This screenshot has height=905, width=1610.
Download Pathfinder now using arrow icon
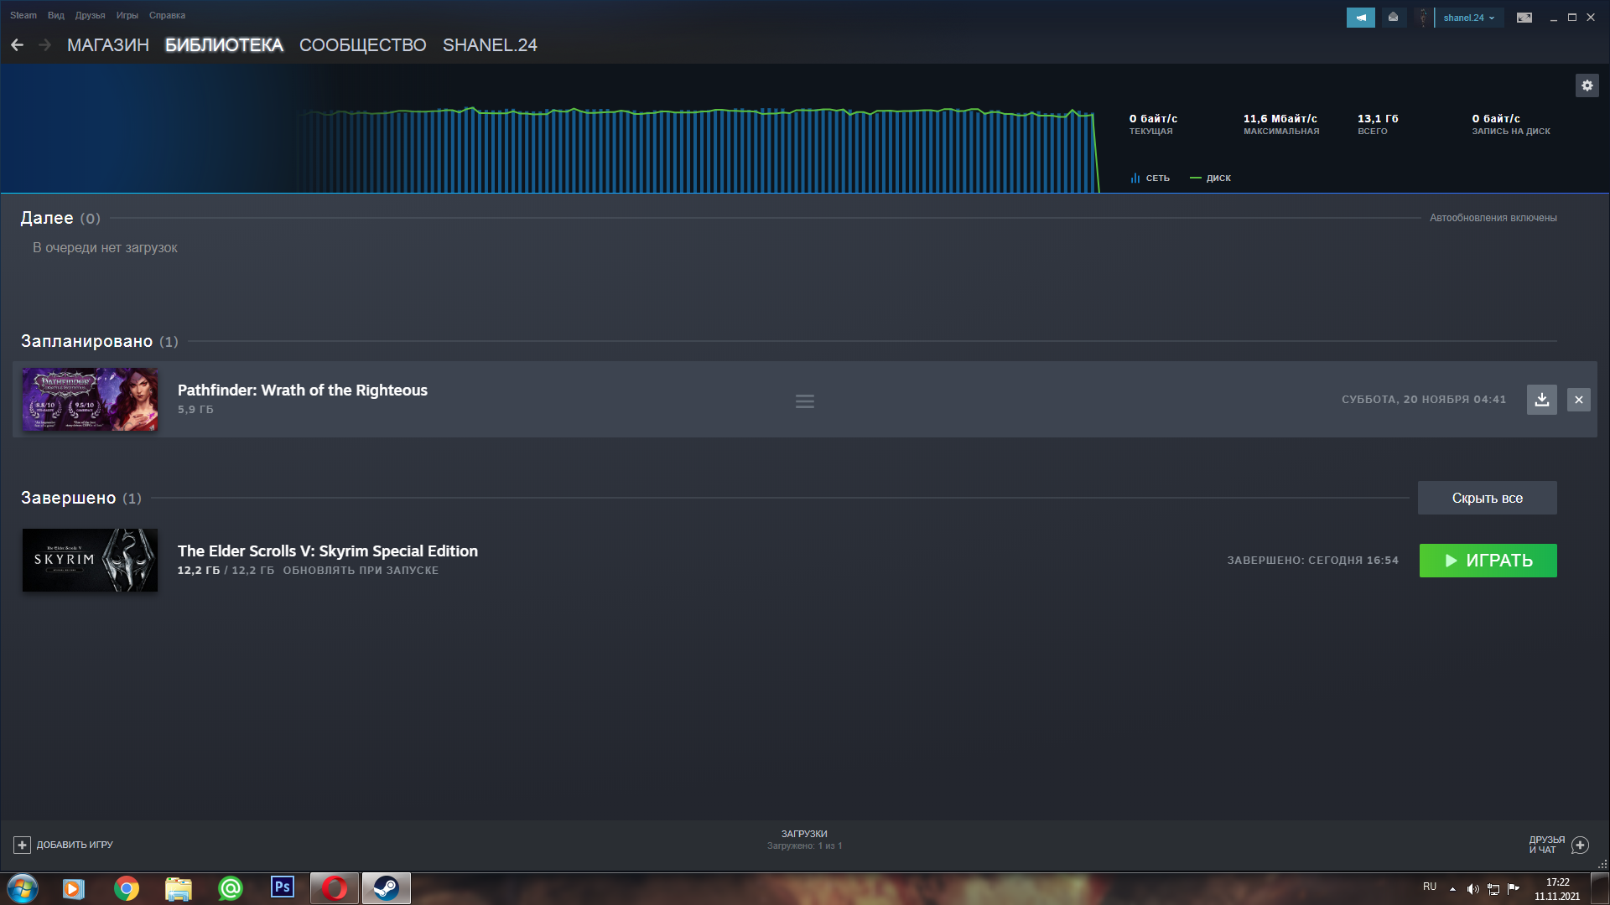[1541, 400]
